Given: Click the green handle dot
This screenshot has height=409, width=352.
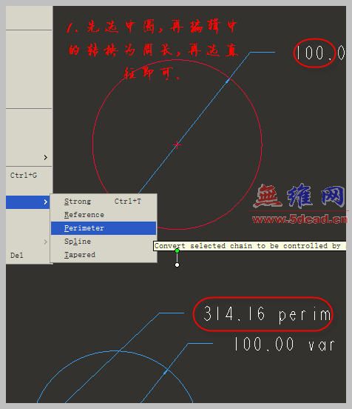Looking at the screenshot, I should click(177, 251).
